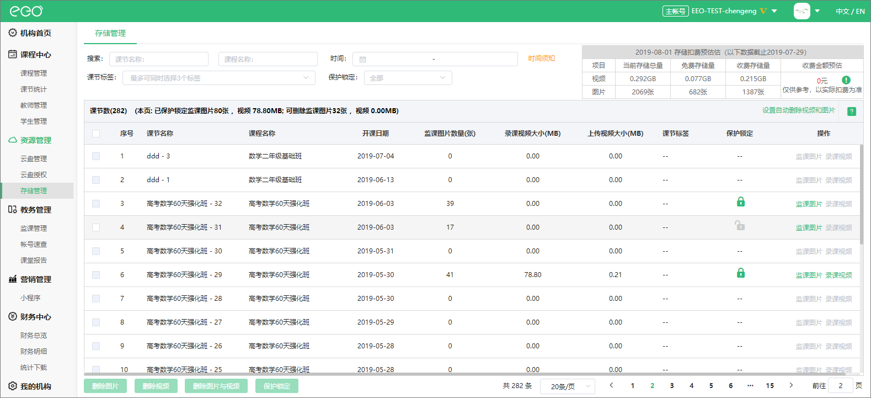Click the 前往 page number input

click(841, 386)
